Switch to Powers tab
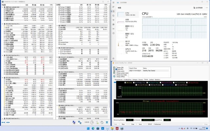The image size is (210, 131). [141, 80]
